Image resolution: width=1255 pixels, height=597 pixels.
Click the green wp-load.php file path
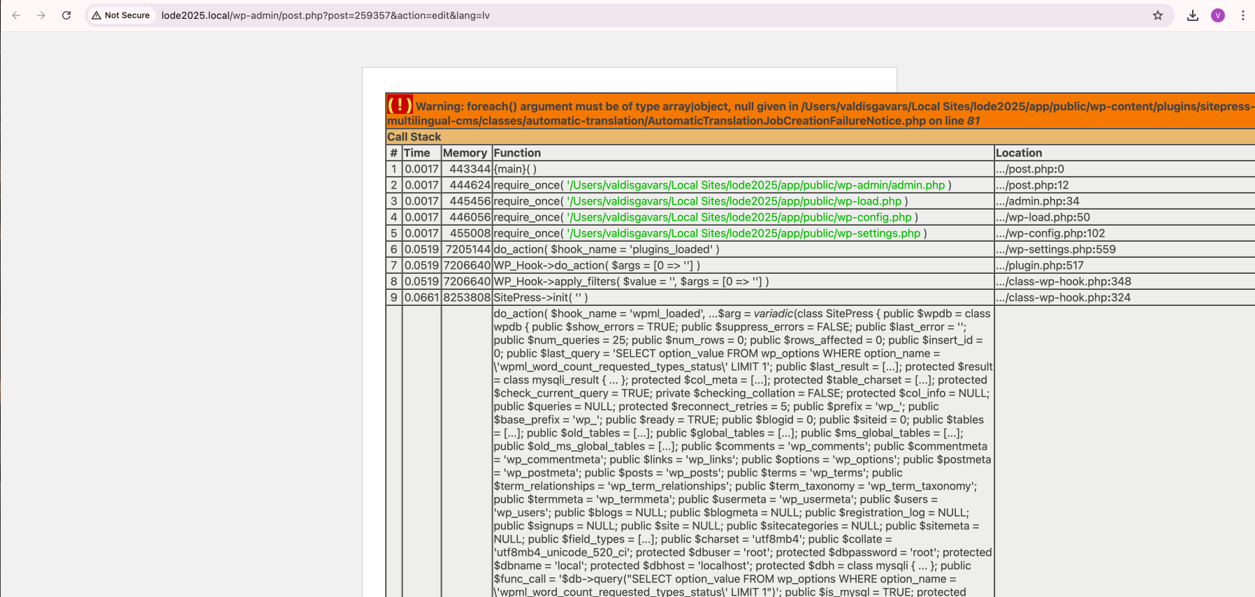point(734,201)
